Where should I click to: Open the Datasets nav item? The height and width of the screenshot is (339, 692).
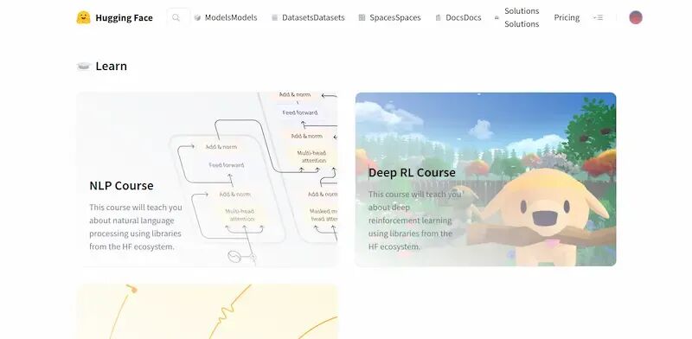(x=313, y=17)
